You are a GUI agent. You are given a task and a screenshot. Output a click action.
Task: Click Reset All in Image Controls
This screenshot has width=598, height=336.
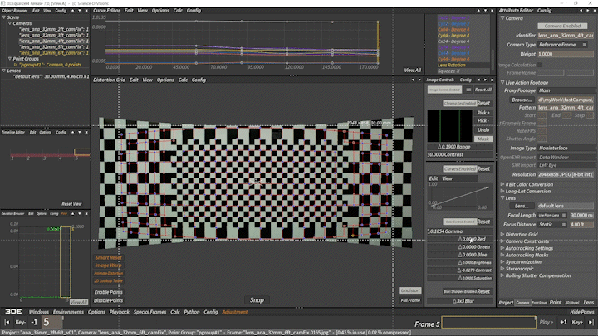tap(483, 90)
